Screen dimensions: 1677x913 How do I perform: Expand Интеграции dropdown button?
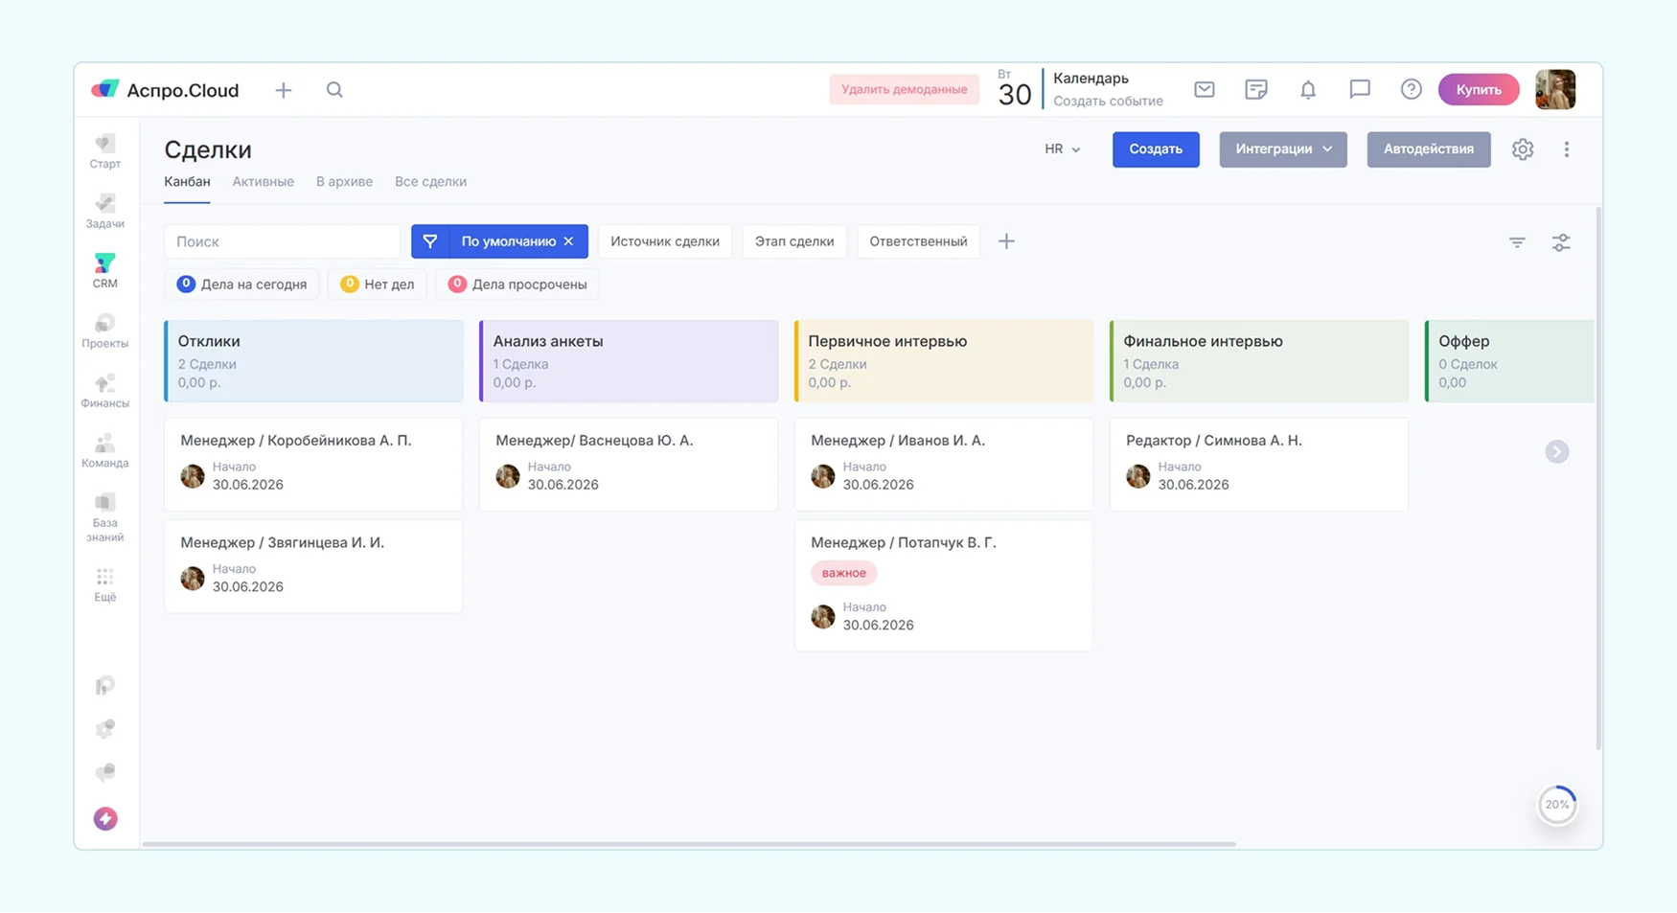click(x=1283, y=149)
